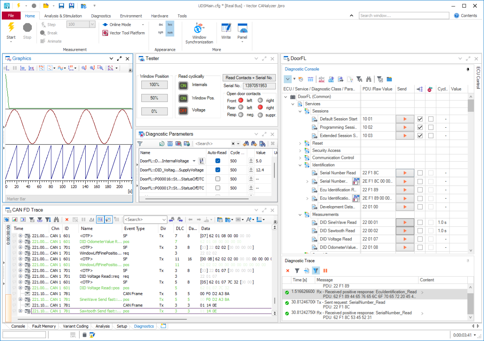Click the folder icon in Diagnostic Console toolbar
Viewport: 484px width, 341px height.
389,79
